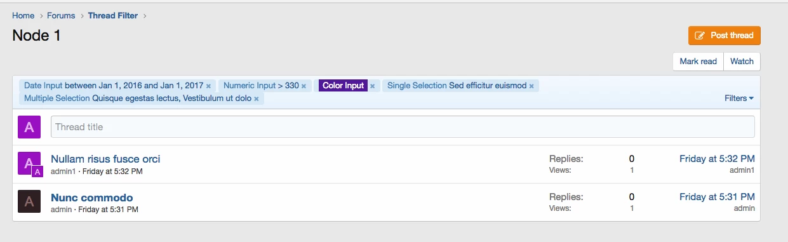
Task: Remove the Multiple Selection filter tag
Action: pyautogui.click(x=257, y=99)
